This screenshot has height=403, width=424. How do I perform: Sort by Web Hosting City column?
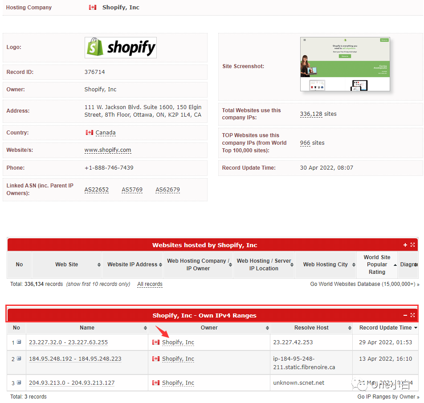(x=325, y=265)
